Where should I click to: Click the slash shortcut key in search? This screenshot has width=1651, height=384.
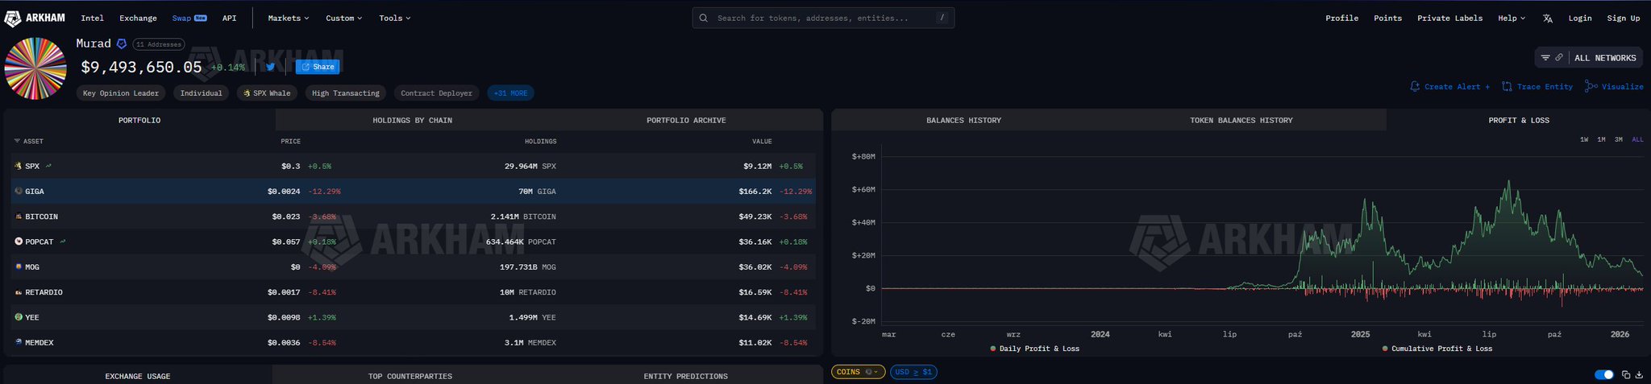(942, 18)
